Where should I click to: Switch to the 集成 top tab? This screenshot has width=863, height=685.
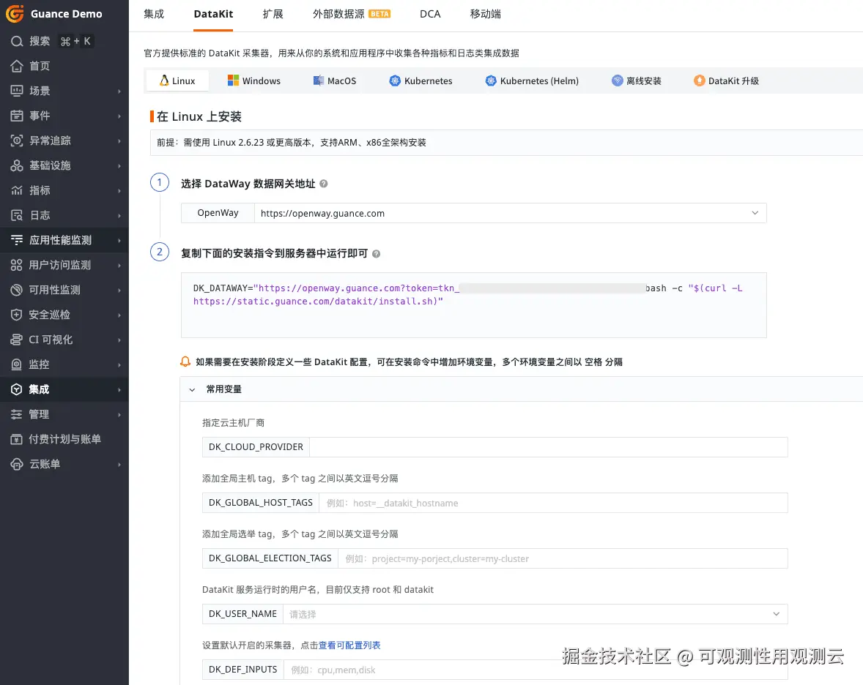coord(154,14)
